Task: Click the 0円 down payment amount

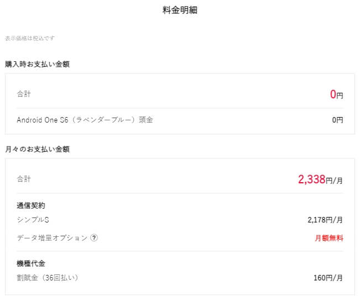Action: click(337, 120)
